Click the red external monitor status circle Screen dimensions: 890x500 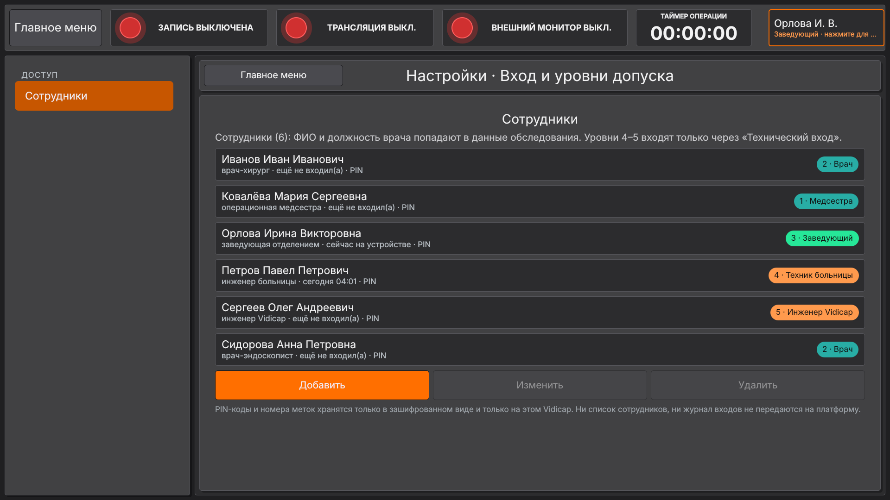[x=462, y=28]
